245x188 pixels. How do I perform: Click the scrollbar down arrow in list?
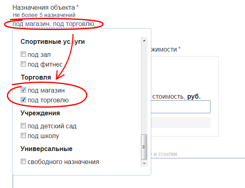(x=143, y=163)
